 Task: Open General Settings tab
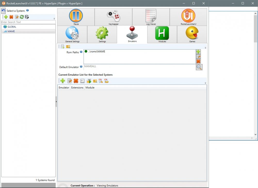coord(72,35)
